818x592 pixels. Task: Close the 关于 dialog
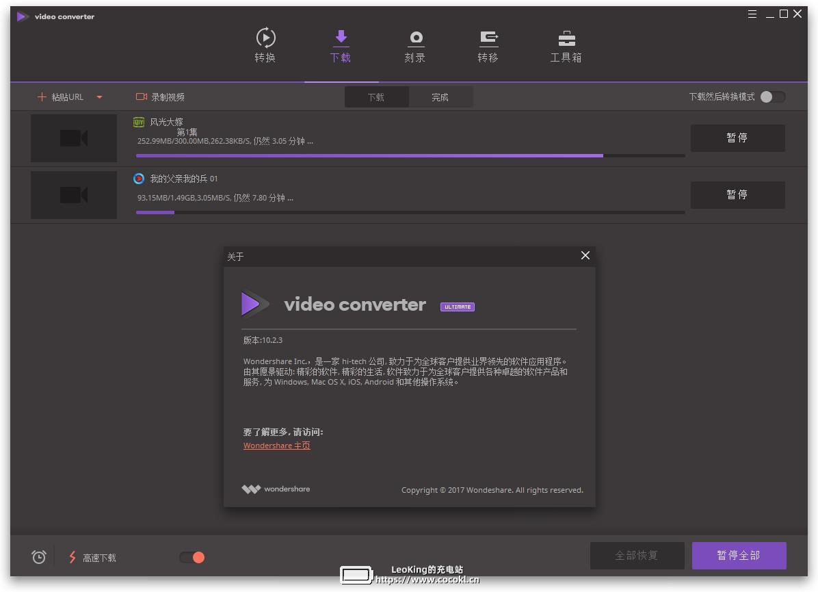[x=585, y=255]
